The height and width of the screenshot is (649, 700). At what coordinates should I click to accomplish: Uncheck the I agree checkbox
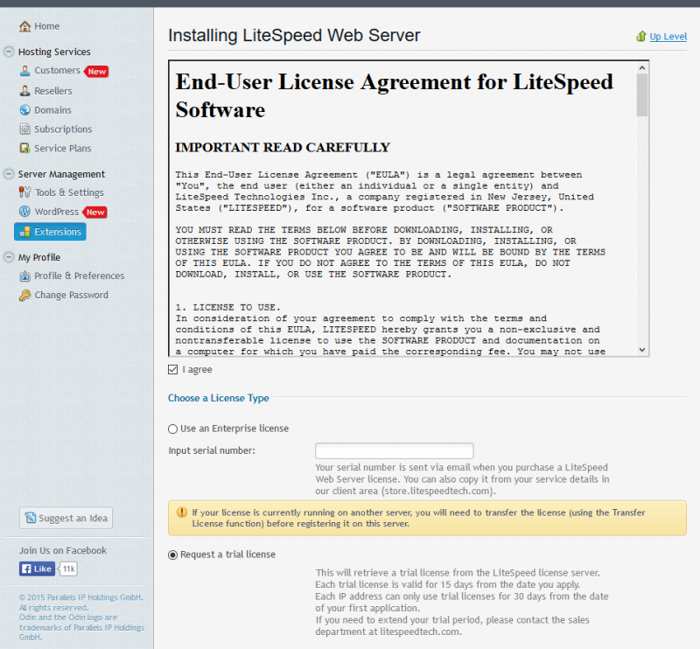click(172, 370)
